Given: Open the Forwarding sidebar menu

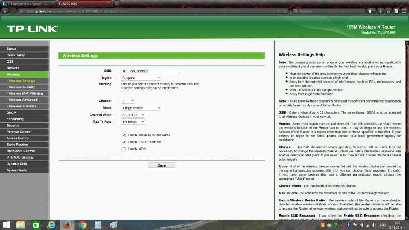Looking at the screenshot, I should pos(24,119).
